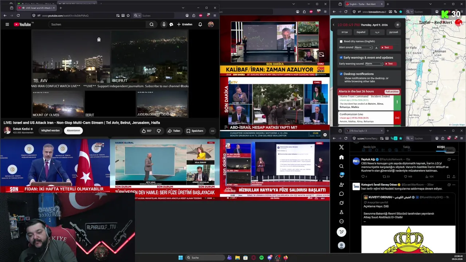This screenshot has width=466, height=262.
Task: Open the YouTube hamburger guide menu
Action: tap(7, 24)
